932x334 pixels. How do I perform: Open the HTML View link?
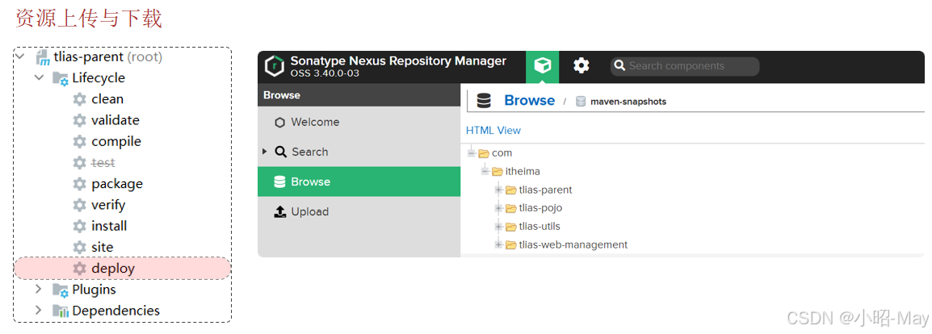click(493, 131)
